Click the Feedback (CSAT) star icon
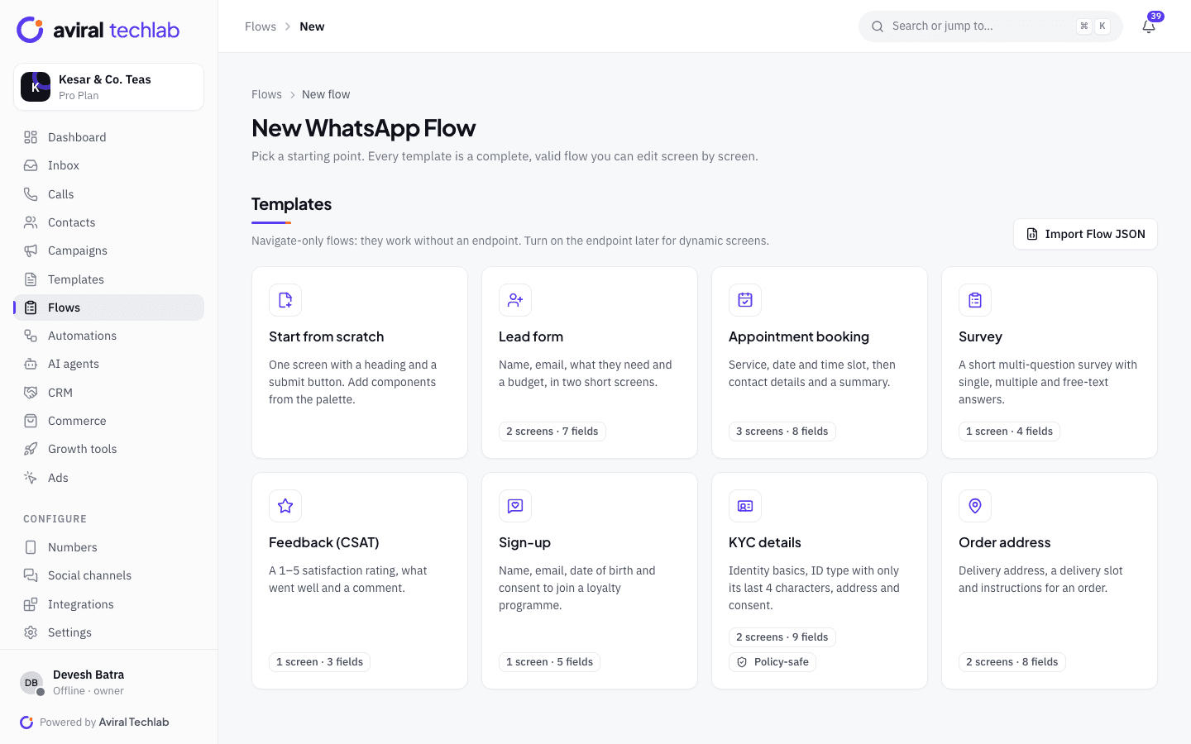 [285, 506]
